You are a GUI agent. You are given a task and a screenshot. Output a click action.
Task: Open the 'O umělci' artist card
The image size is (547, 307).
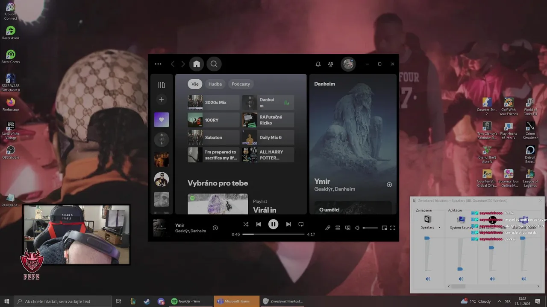click(353, 207)
